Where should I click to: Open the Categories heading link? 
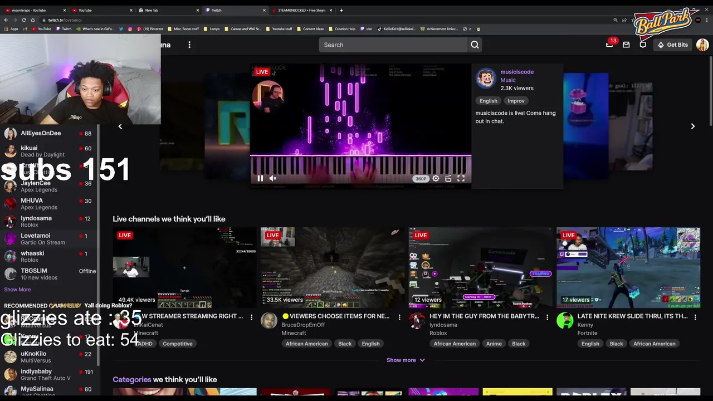coord(132,379)
